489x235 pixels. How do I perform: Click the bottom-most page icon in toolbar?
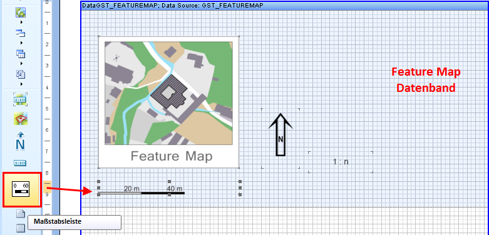(x=21, y=228)
